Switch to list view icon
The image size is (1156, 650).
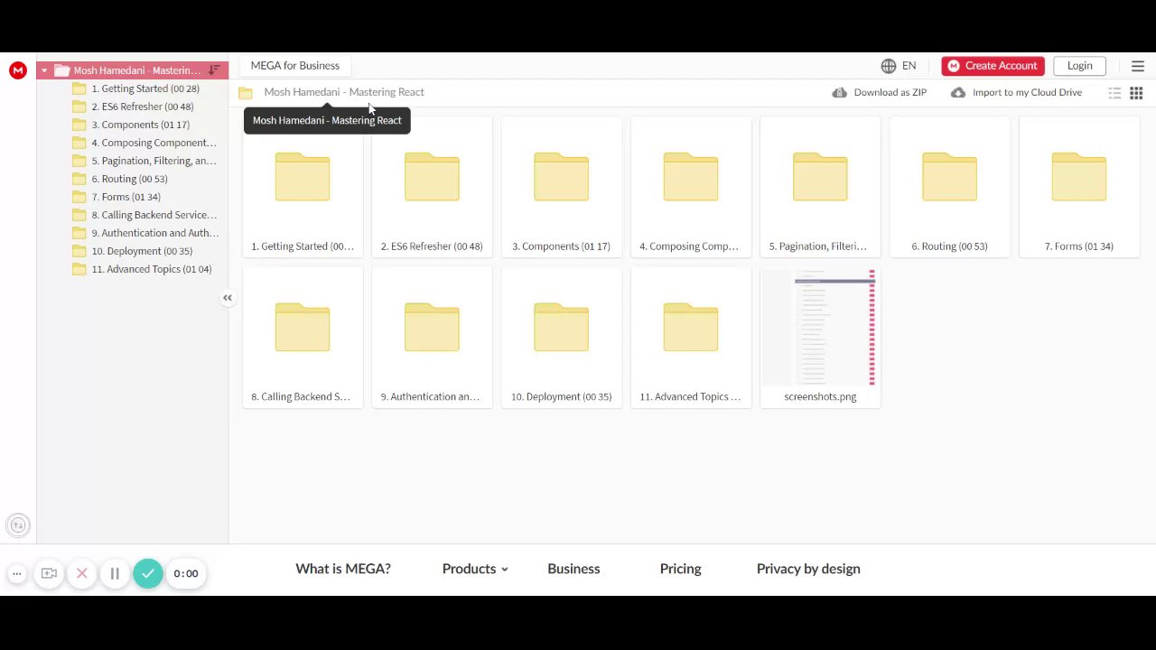(1115, 93)
